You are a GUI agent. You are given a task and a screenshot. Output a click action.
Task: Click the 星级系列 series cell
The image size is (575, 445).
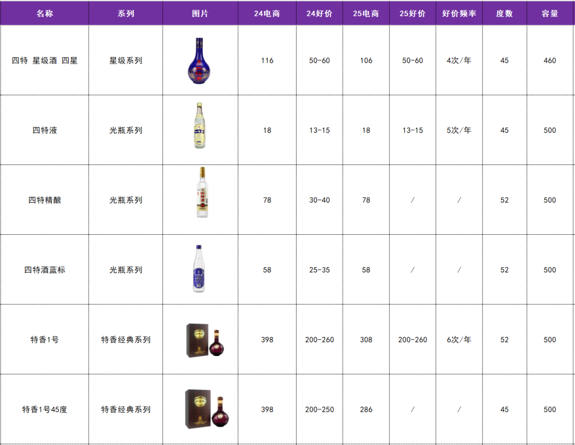point(126,61)
